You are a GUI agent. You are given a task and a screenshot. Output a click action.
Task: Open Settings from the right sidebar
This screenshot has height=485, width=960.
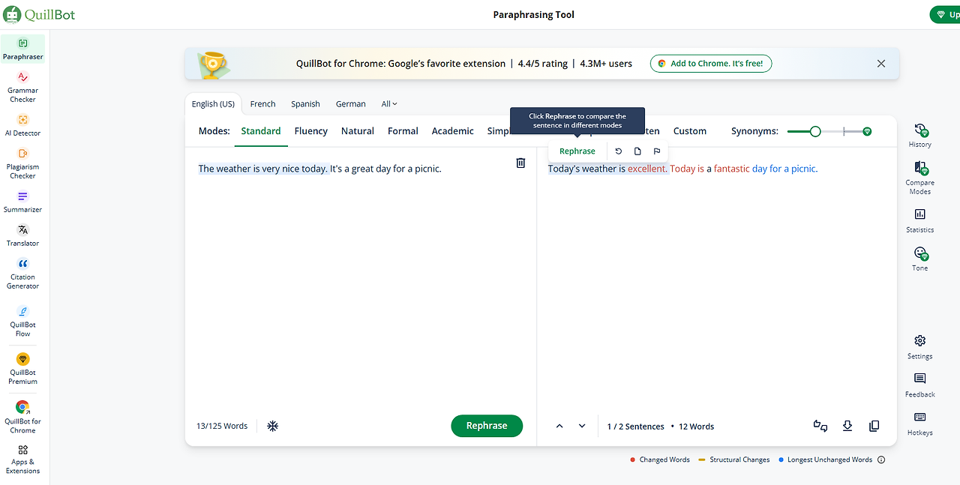[x=920, y=347]
